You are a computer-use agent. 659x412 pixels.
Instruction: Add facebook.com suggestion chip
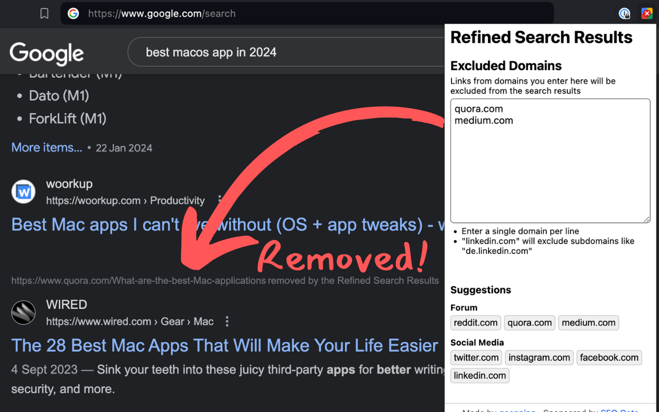pyautogui.click(x=609, y=358)
